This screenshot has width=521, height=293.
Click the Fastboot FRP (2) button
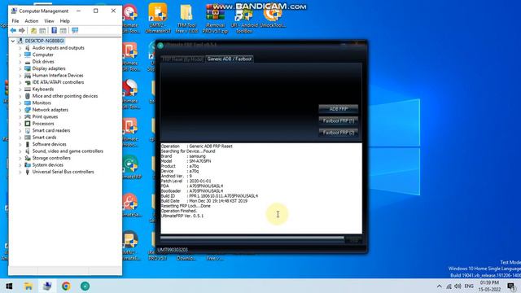click(339, 133)
